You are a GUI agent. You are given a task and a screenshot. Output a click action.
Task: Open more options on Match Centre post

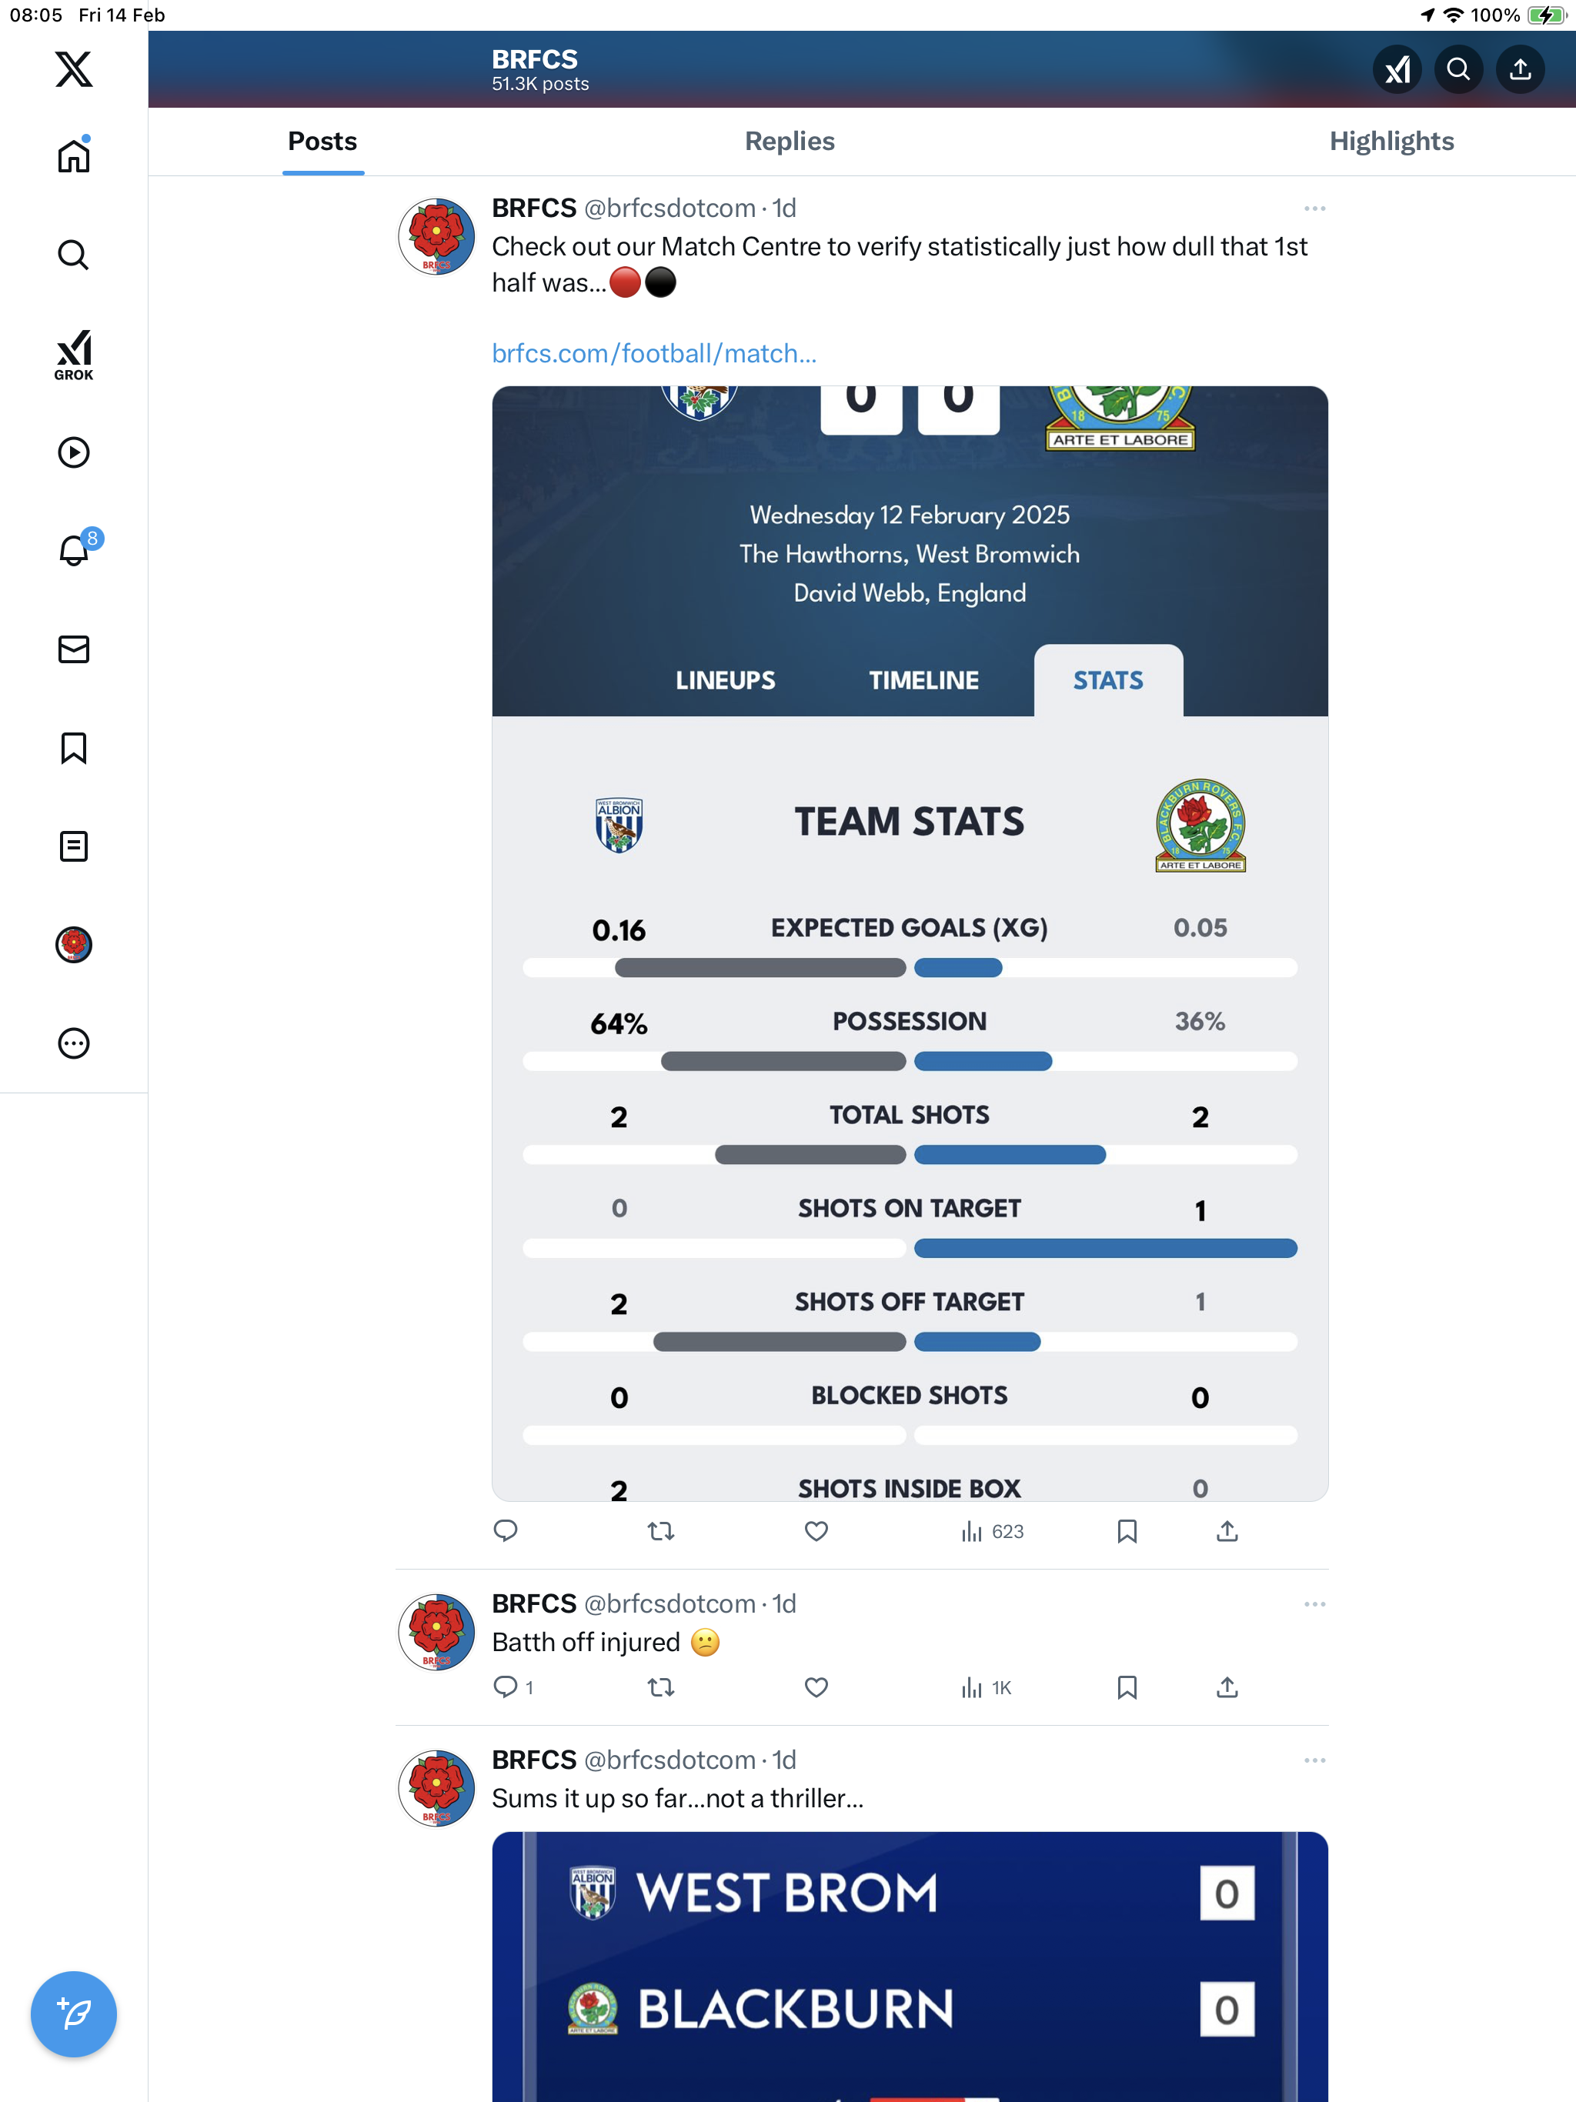pos(1314,208)
